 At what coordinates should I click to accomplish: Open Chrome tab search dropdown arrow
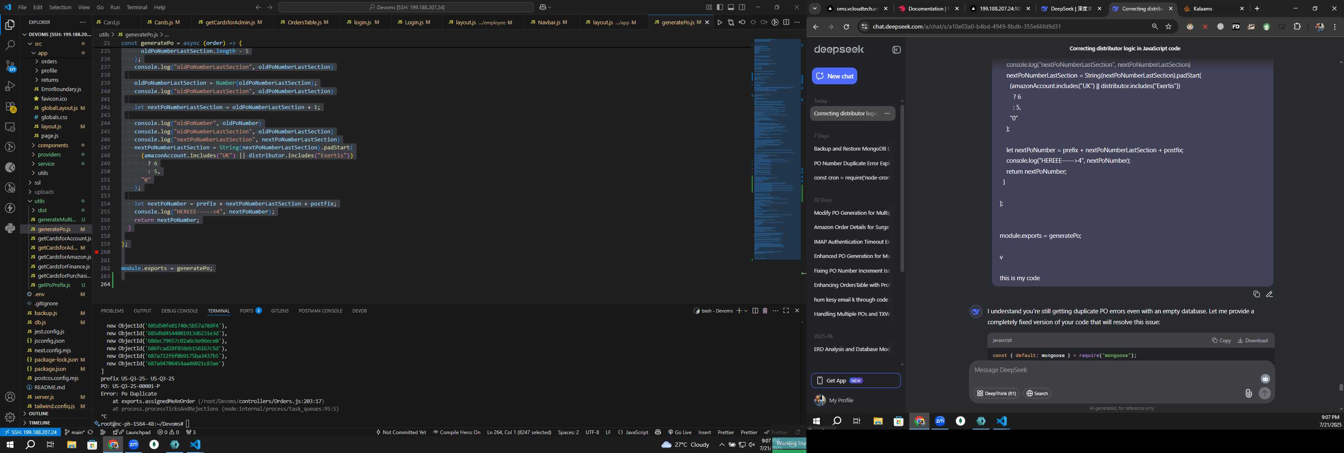click(814, 9)
